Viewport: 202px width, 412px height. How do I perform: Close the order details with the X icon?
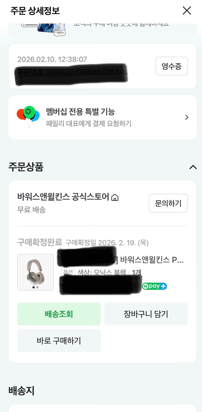[187, 10]
